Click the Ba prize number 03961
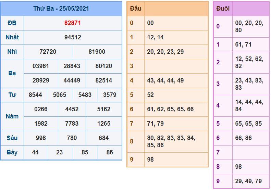The height and width of the screenshot is (190, 271). (41, 66)
